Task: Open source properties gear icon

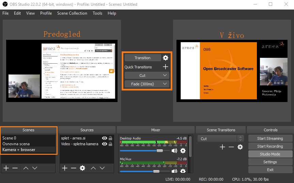Action: pyautogui.click(x=82, y=168)
